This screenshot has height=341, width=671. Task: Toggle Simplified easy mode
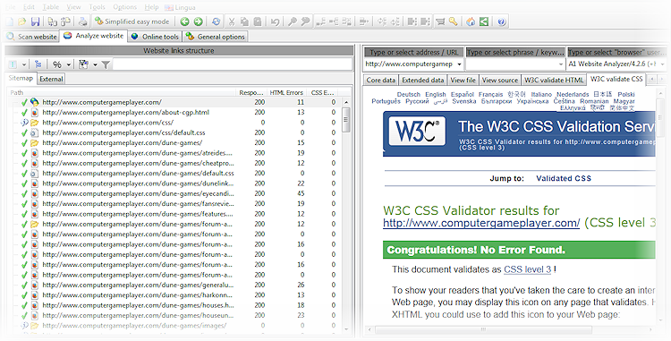coord(132,21)
